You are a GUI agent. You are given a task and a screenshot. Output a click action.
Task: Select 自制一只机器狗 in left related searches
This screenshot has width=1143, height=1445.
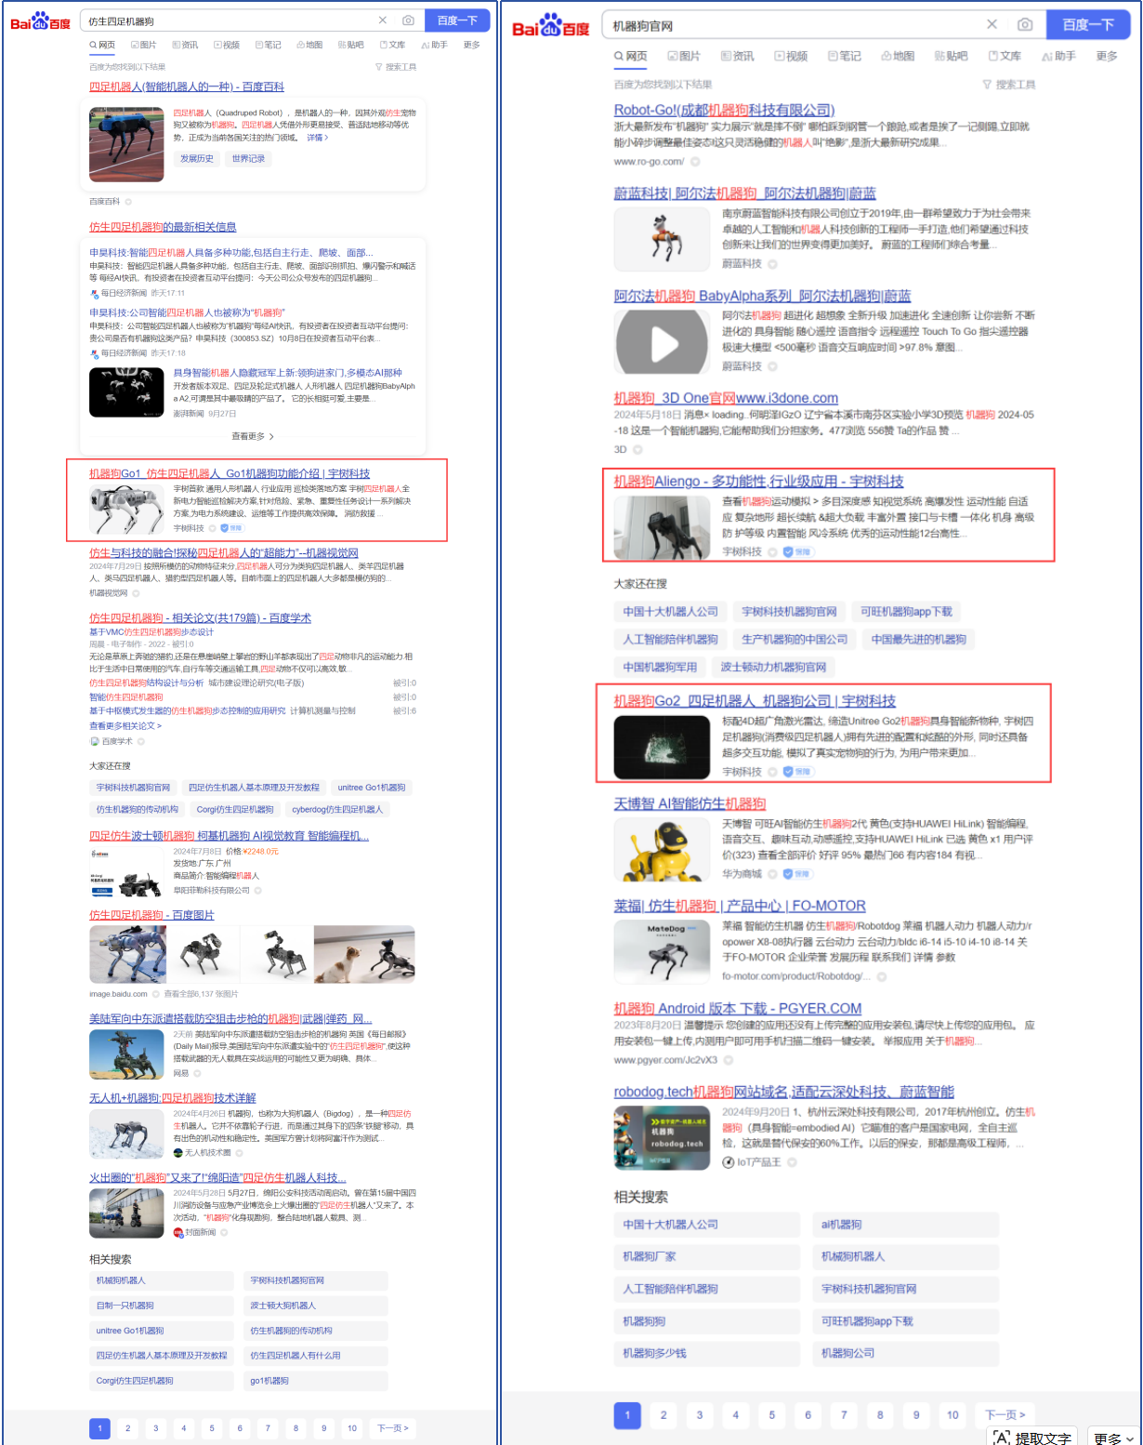point(162,1306)
